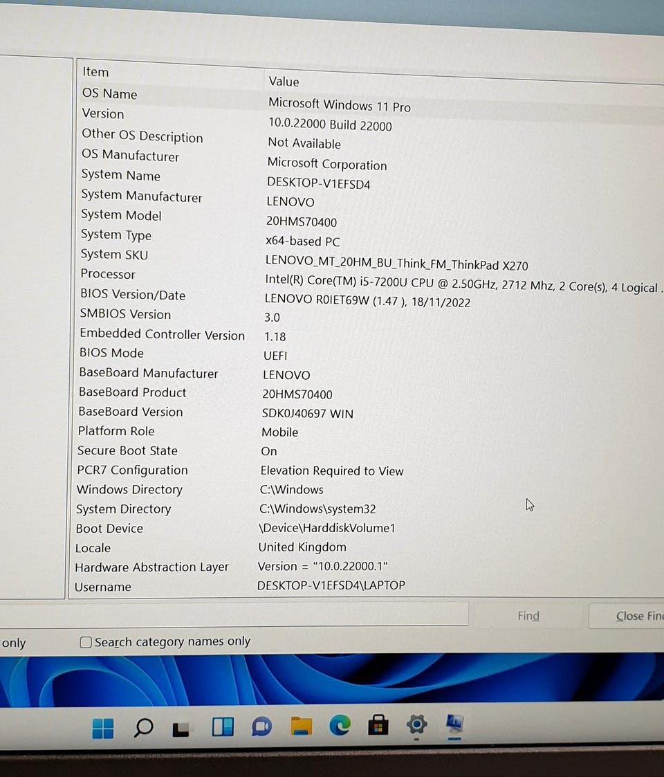Viewport: 664px width, 777px height.
Task: Click the ThinkPad X270 SKU value
Action: coord(396,263)
